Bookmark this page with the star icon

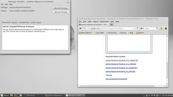click(x=132, y=29)
